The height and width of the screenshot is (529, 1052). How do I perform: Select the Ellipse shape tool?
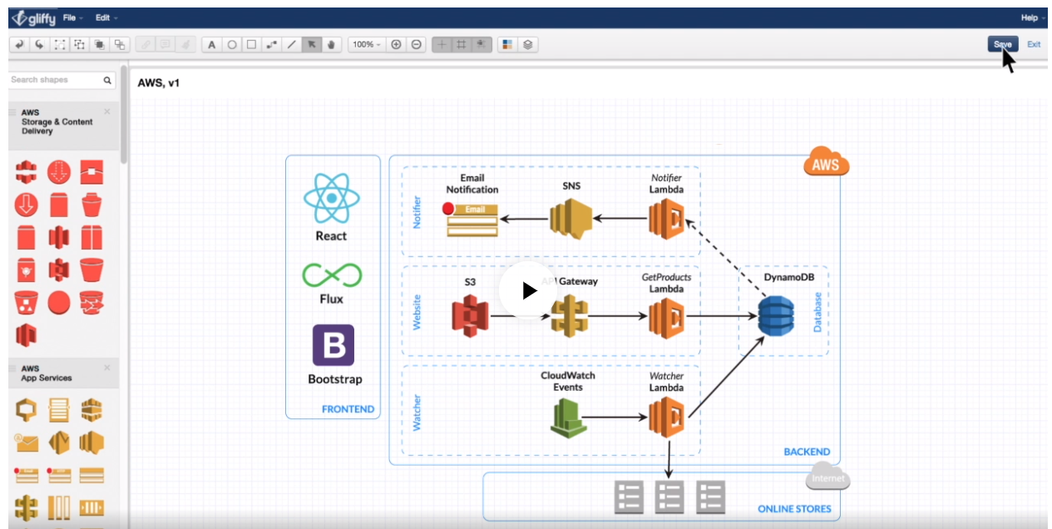coord(232,45)
